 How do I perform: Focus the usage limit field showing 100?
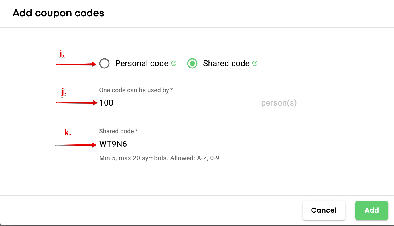click(x=178, y=103)
